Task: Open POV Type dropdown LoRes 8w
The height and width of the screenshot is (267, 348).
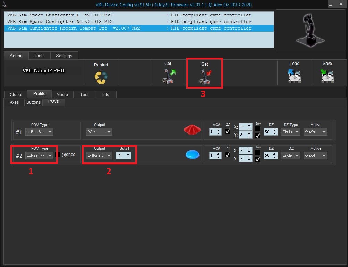Action: pos(39,132)
